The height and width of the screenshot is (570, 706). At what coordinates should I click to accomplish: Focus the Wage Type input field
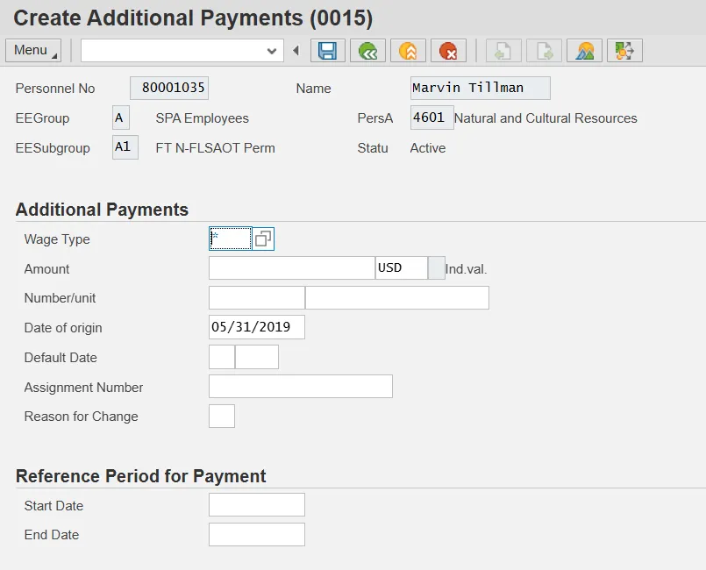click(x=230, y=239)
